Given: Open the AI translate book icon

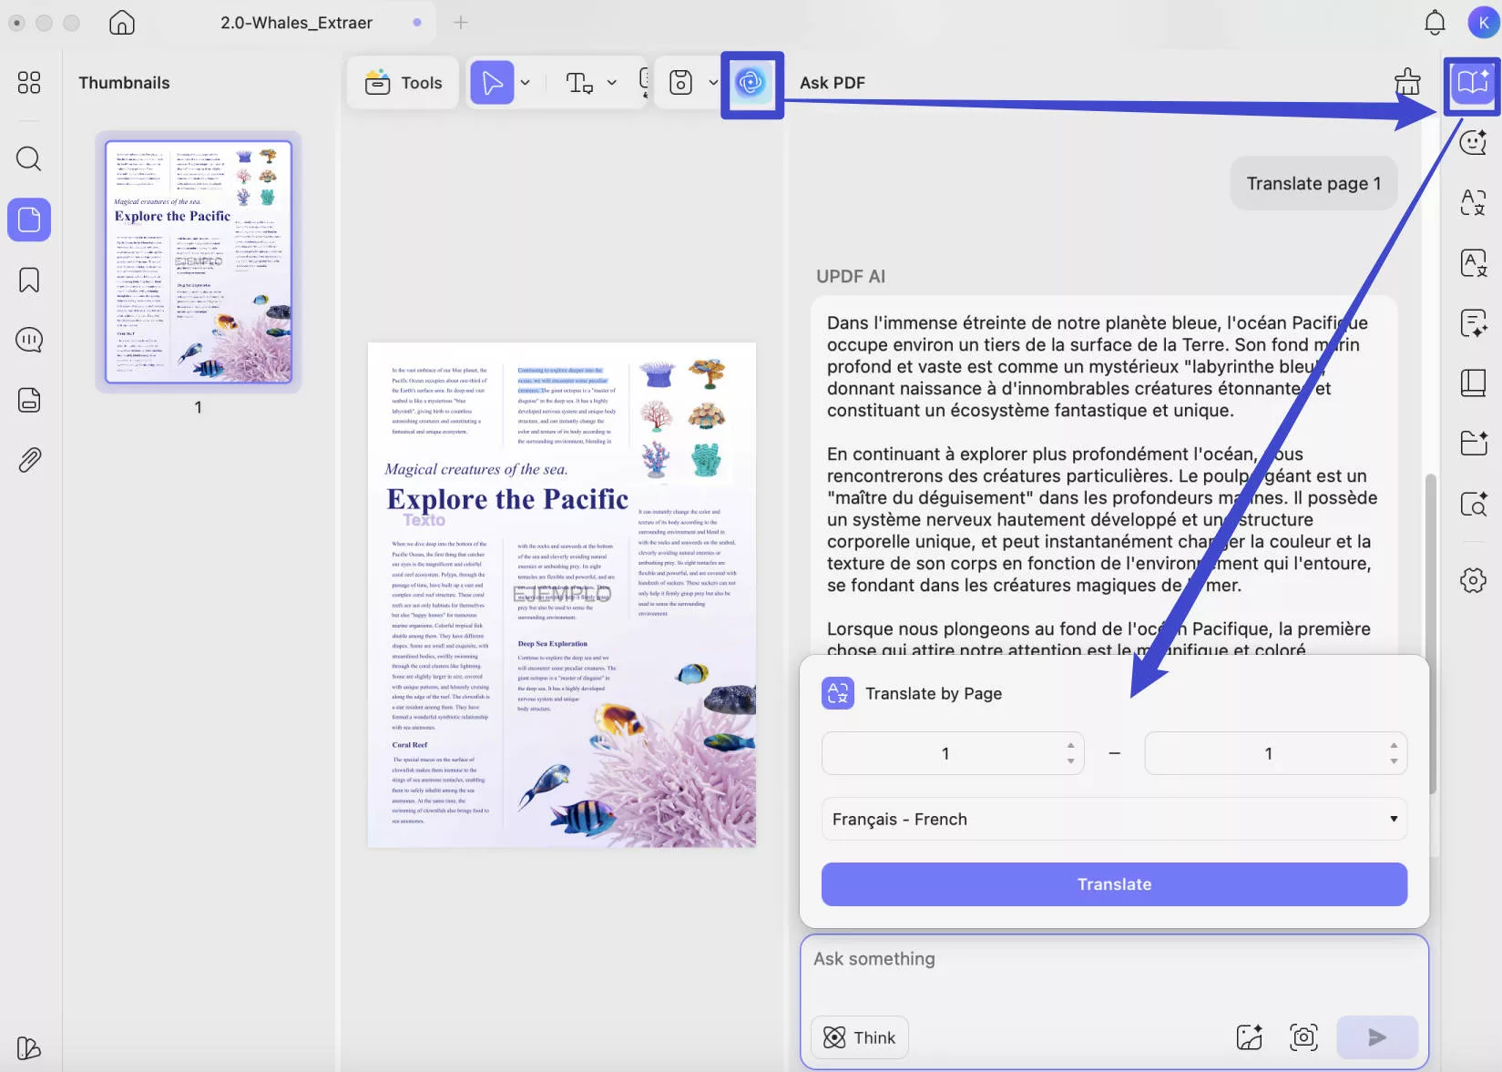Looking at the screenshot, I should pos(1473,83).
